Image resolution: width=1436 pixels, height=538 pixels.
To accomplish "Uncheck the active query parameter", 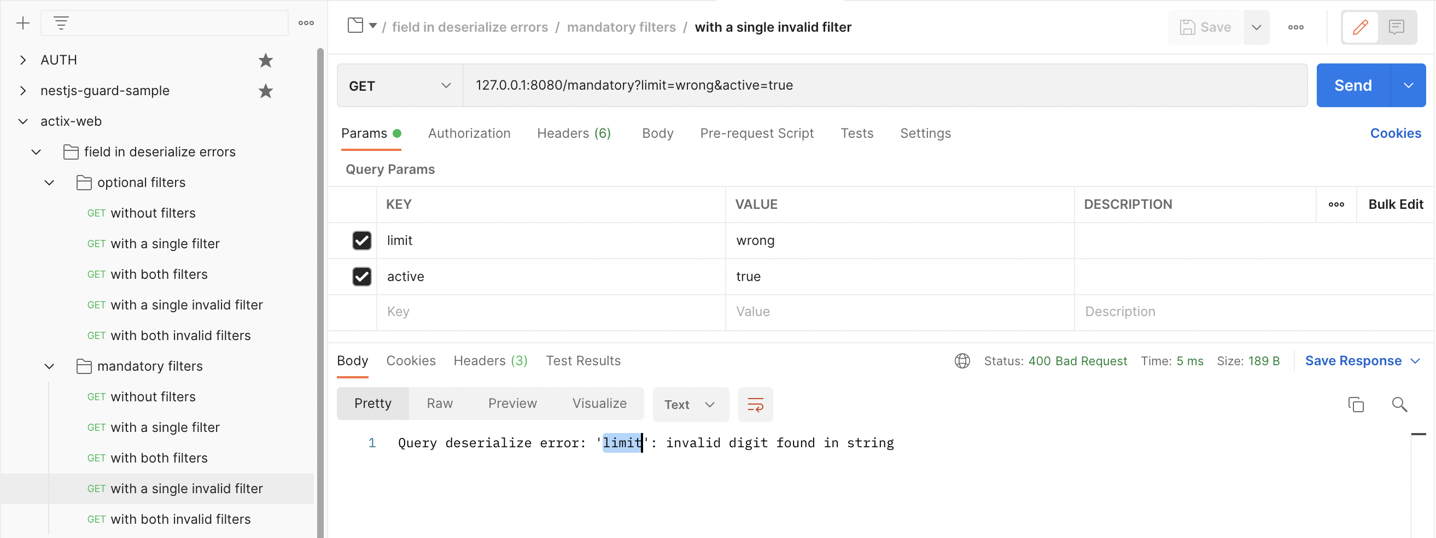I will pyautogui.click(x=362, y=277).
